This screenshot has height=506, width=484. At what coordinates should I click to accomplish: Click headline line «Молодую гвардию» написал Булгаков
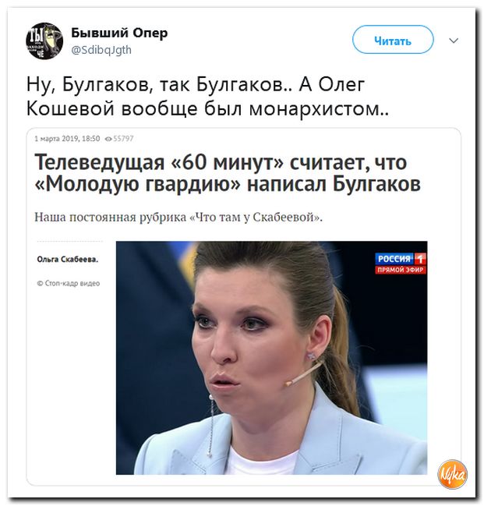(228, 184)
